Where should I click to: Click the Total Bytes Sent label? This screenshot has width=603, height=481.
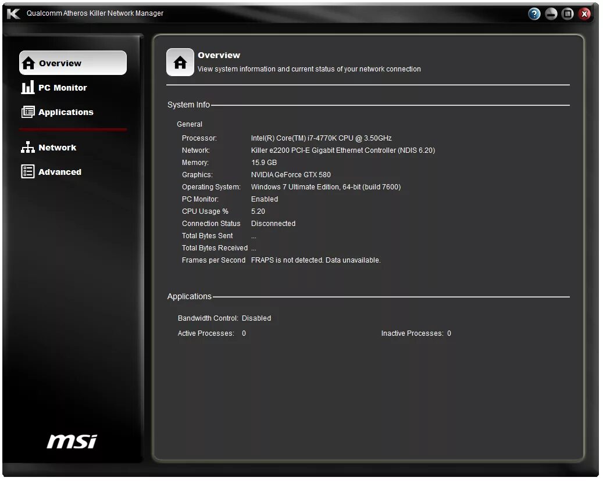[207, 236]
